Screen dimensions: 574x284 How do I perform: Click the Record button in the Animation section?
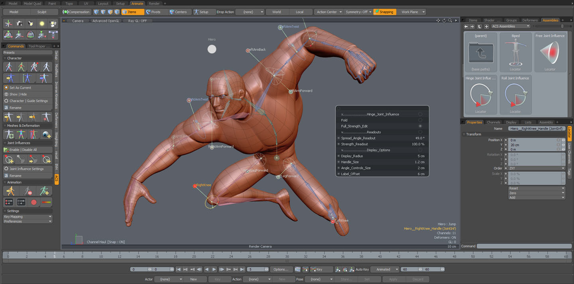(x=34, y=202)
